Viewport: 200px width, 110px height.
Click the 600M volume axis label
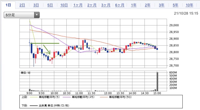point(173,72)
